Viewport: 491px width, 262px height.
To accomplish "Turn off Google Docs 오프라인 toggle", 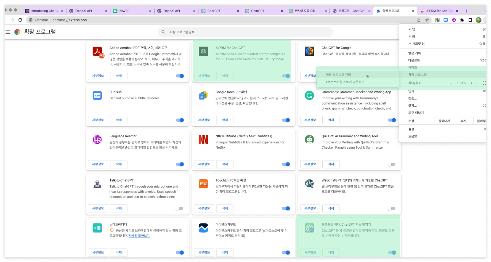I will 286,120.
